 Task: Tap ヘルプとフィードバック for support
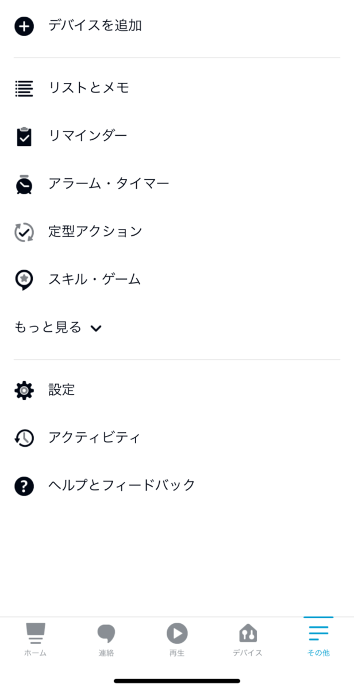tap(121, 485)
